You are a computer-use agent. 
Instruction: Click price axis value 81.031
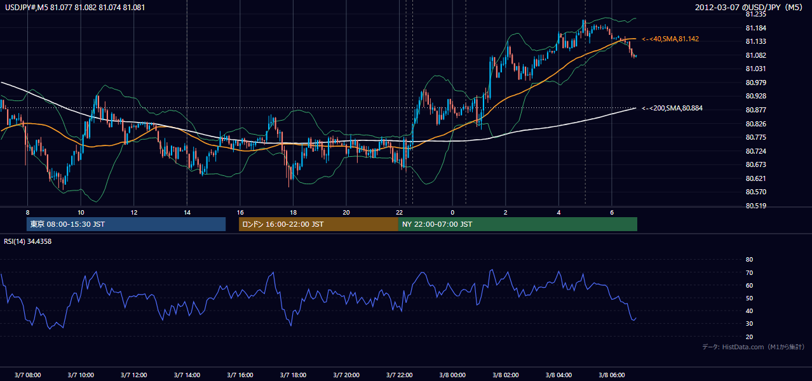(x=755, y=69)
